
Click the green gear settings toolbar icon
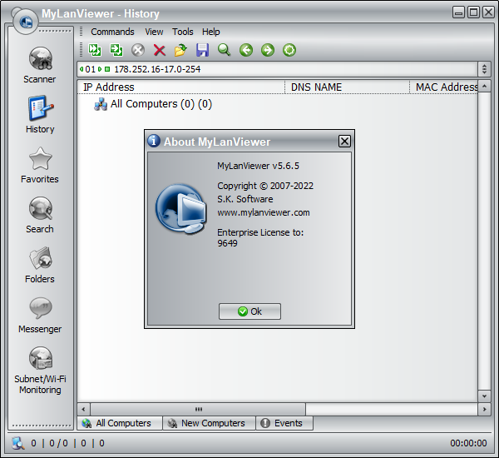click(x=289, y=50)
